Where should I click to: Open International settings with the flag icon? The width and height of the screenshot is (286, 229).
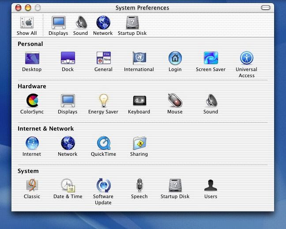[x=139, y=58]
